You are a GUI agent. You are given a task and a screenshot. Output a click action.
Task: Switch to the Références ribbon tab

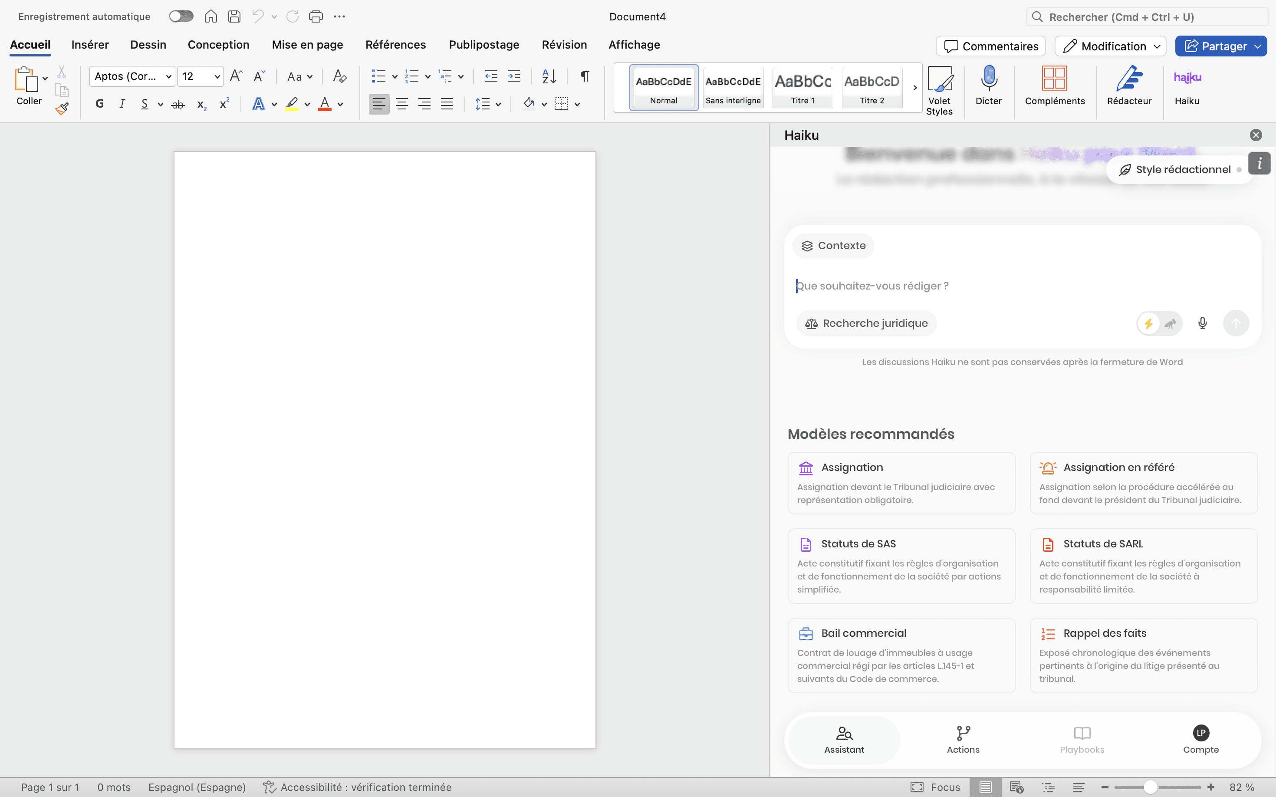395,45
